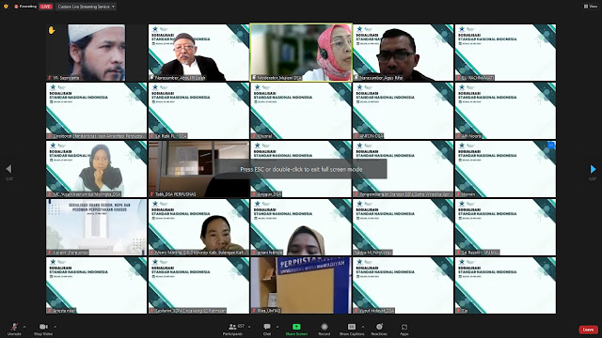Toggle the Record button

(325, 329)
